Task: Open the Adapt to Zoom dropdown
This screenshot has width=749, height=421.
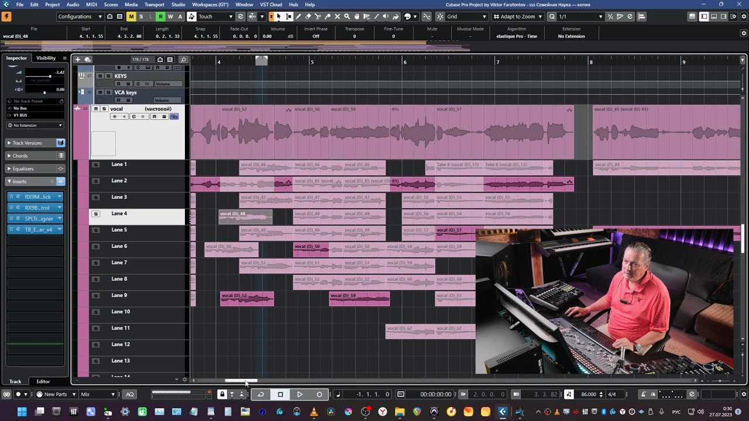Action: pyautogui.click(x=518, y=16)
